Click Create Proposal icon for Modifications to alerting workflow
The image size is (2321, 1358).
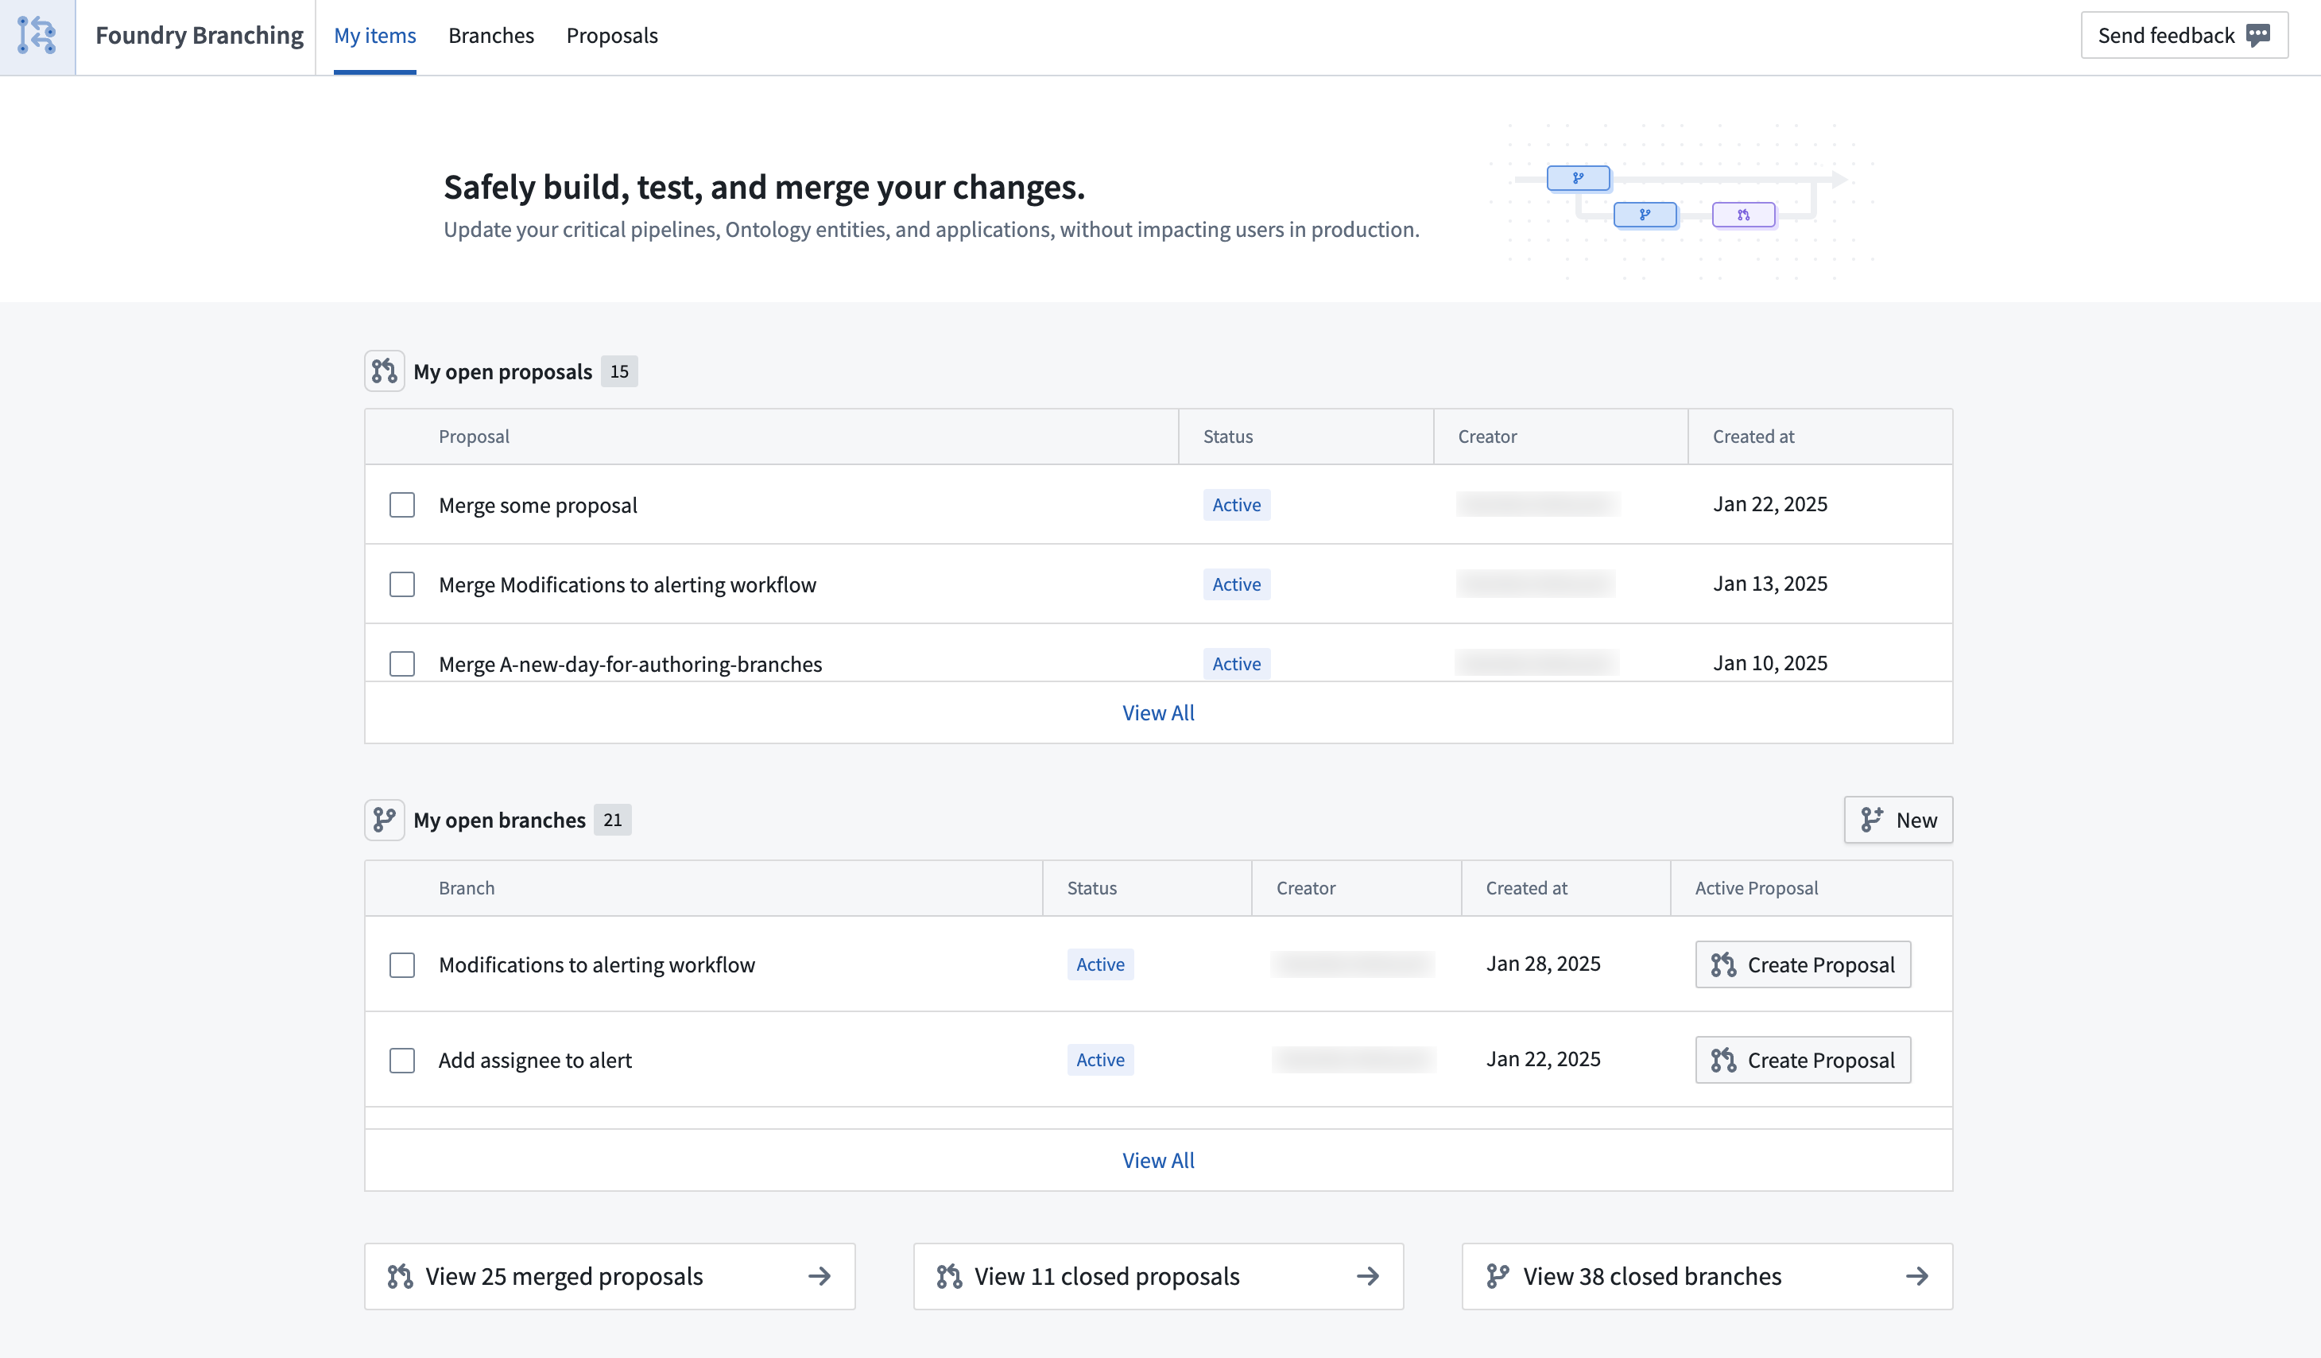[1722, 964]
